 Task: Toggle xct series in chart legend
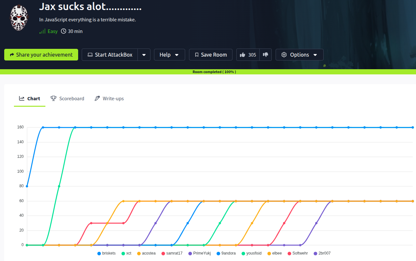coord(126,253)
